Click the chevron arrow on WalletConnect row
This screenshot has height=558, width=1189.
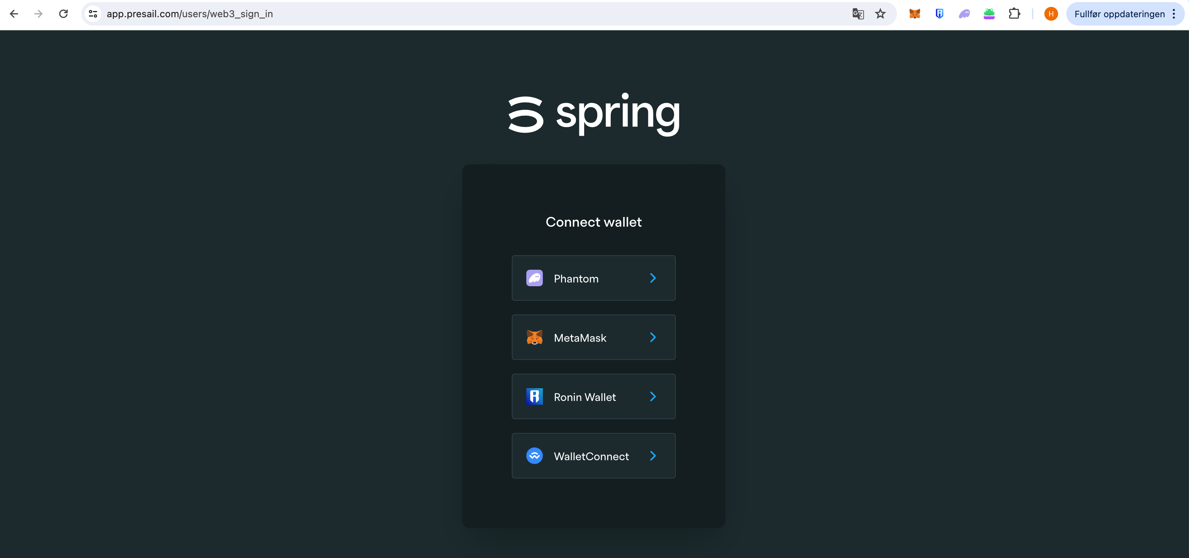click(x=653, y=456)
